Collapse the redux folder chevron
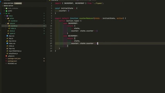 (x=5, y=16)
